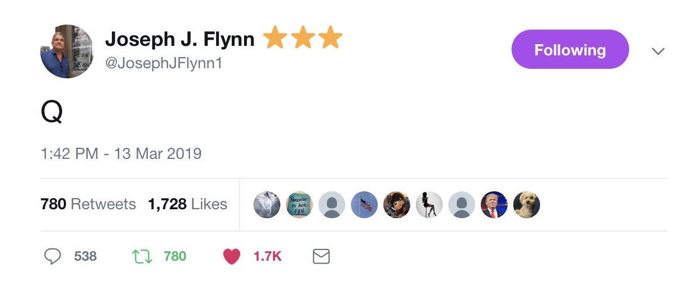Screen dimensions: 684x287
Task: Open the Joseph J. Flynn display name
Action: click(180, 39)
